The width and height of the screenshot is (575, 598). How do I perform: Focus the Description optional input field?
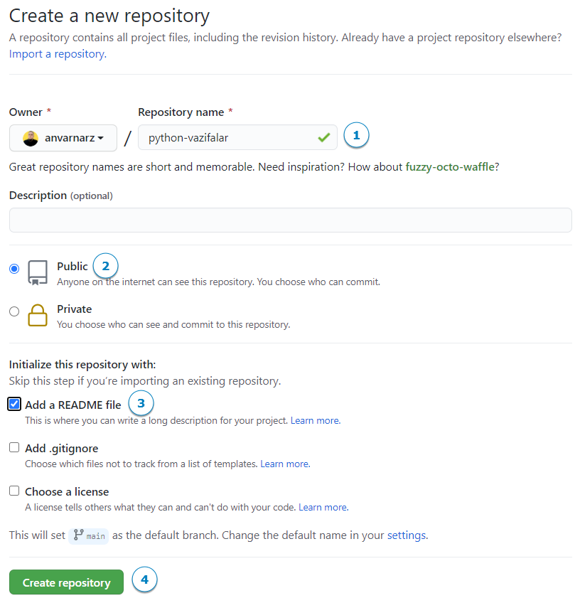click(x=290, y=220)
